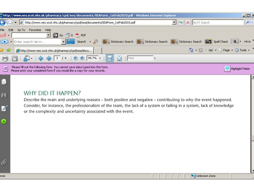Click the scrollbar down arrow
254x191 pixels.
point(253,171)
